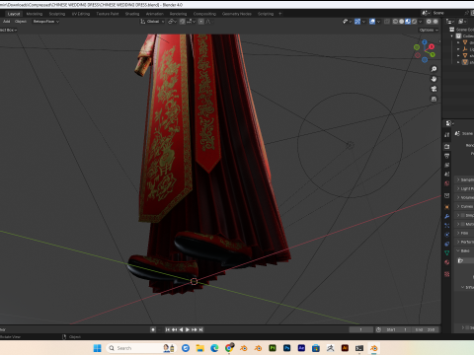Open File Explorer from taskbar

point(200,348)
